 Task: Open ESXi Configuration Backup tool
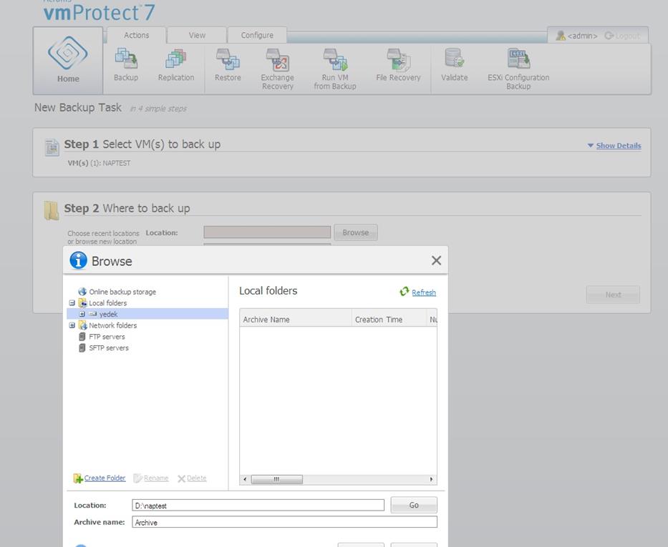[518, 58]
